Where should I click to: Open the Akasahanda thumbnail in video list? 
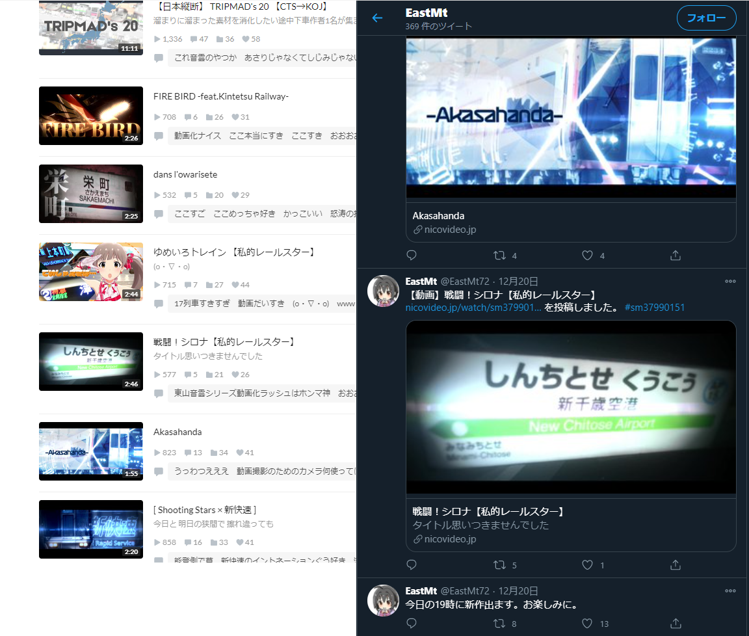91,451
